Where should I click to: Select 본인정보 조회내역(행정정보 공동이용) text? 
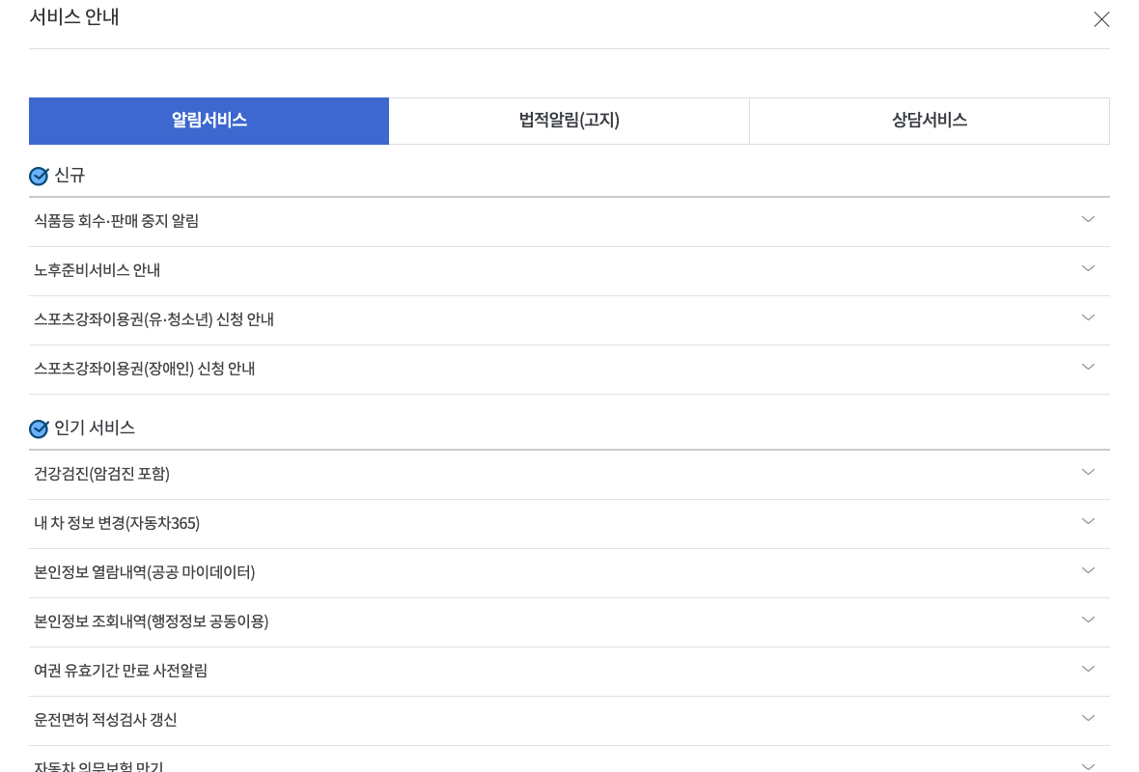152,621
